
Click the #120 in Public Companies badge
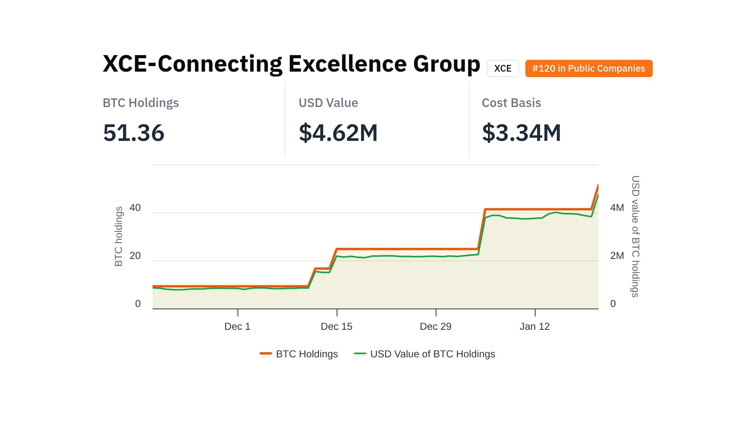coord(589,68)
